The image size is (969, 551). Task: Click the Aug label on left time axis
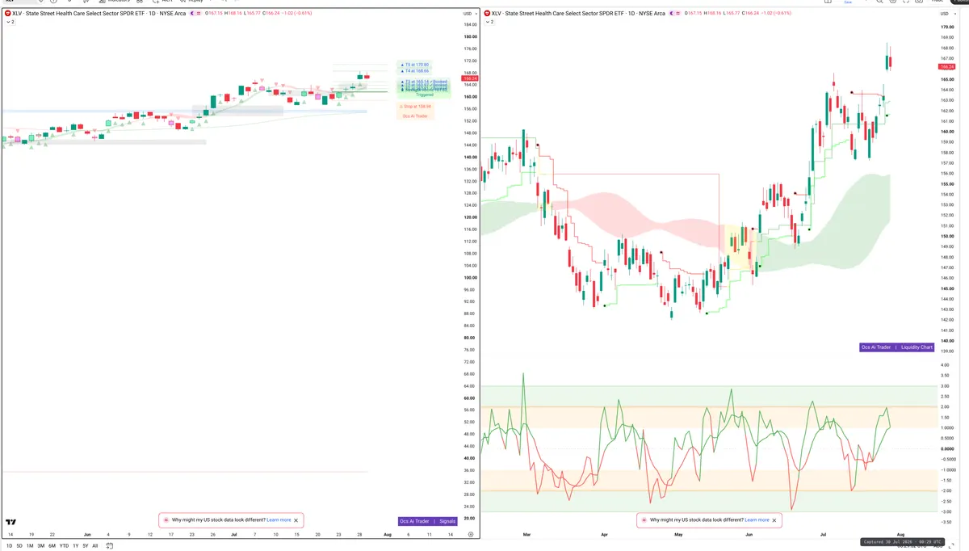click(388, 534)
